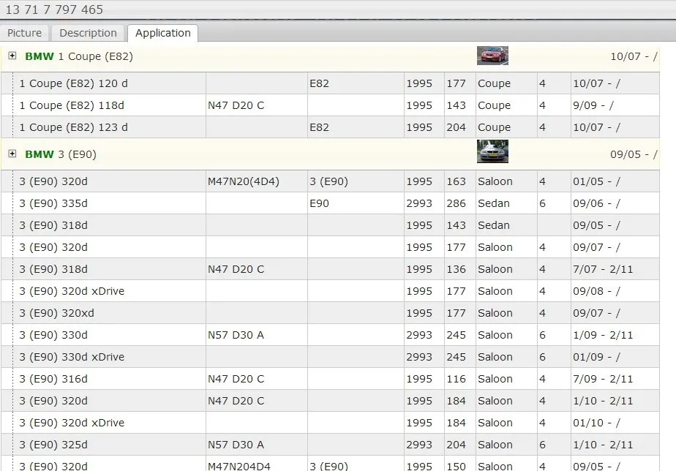This screenshot has height=471, width=676.
Task: Click the BMW 1 Coupe (E82) heading
Action: click(79, 56)
